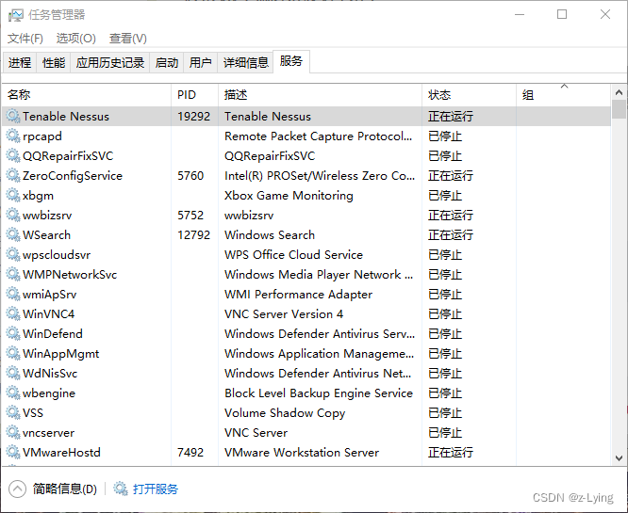This screenshot has height=513, width=628.
Task: Select the rpcapd service name
Action: [42, 136]
